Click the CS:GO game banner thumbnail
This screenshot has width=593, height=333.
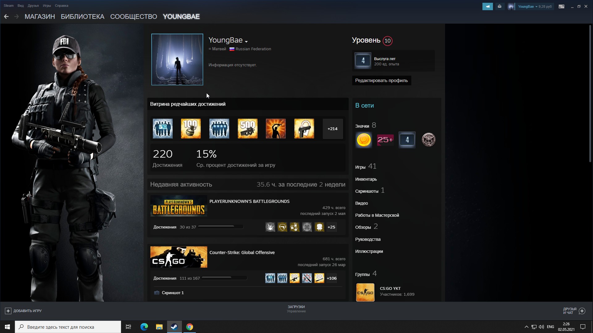179,257
